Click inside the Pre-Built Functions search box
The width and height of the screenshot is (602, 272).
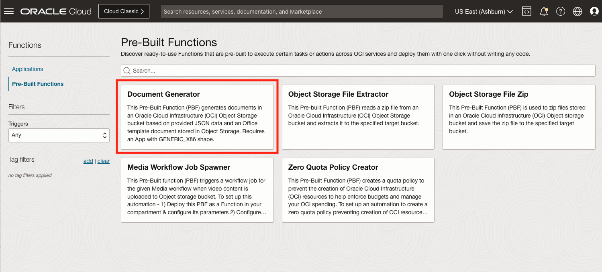pyautogui.click(x=281, y=70)
